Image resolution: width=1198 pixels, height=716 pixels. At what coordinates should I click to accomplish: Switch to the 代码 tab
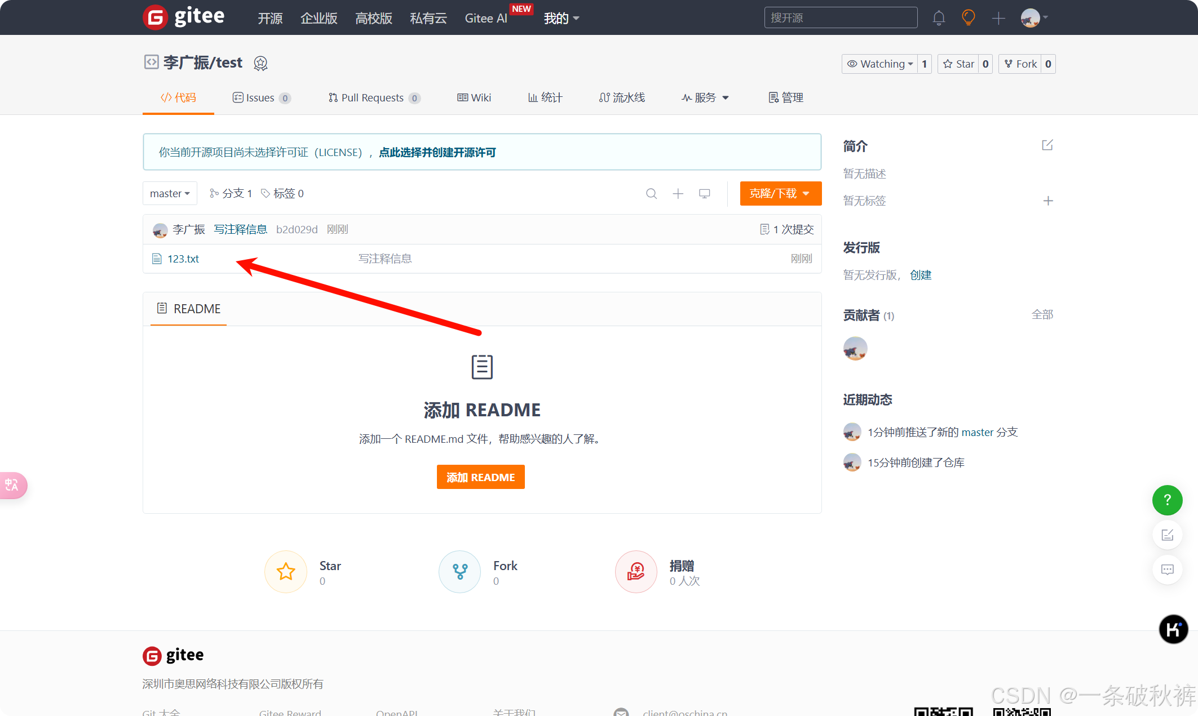(x=178, y=98)
